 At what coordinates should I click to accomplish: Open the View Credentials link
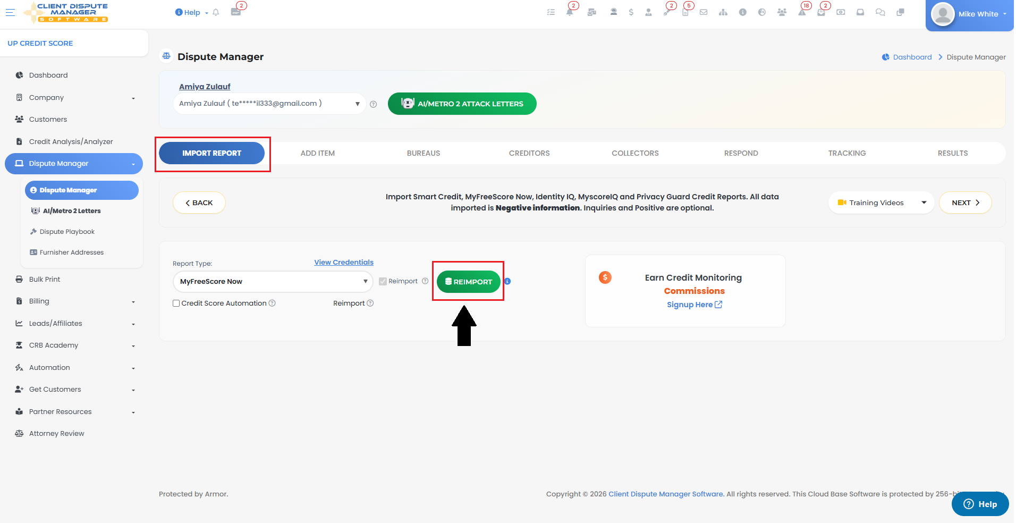pyautogui.click(x=344, y=263)
